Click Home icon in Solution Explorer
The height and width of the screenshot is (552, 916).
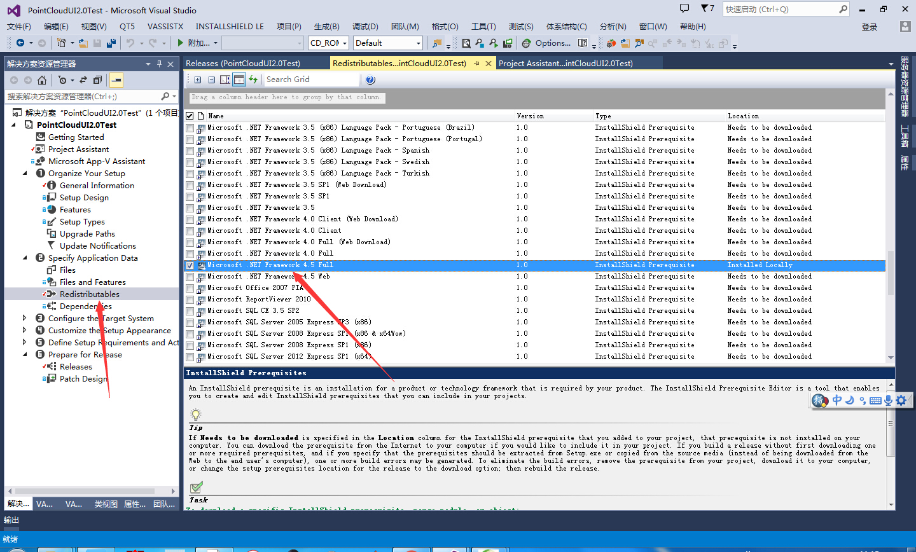42,80
